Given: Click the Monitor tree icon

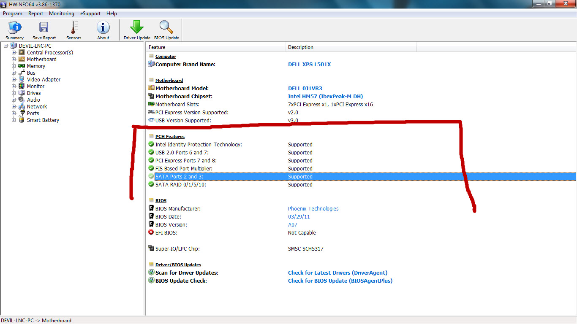Looking at the screenshot, I should pos(22,86).
